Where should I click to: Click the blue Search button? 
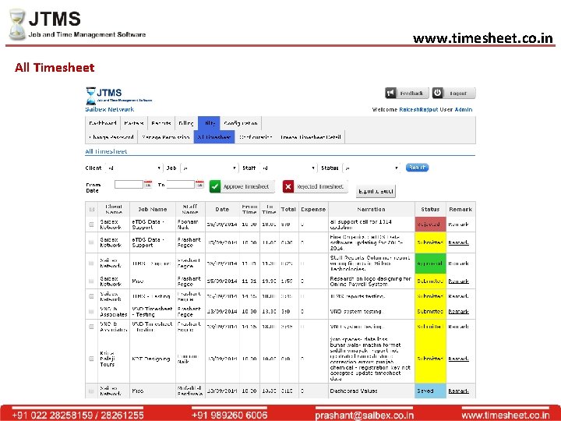(417, 168)
